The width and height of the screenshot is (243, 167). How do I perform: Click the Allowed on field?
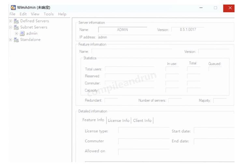click(x=144, y=151)
